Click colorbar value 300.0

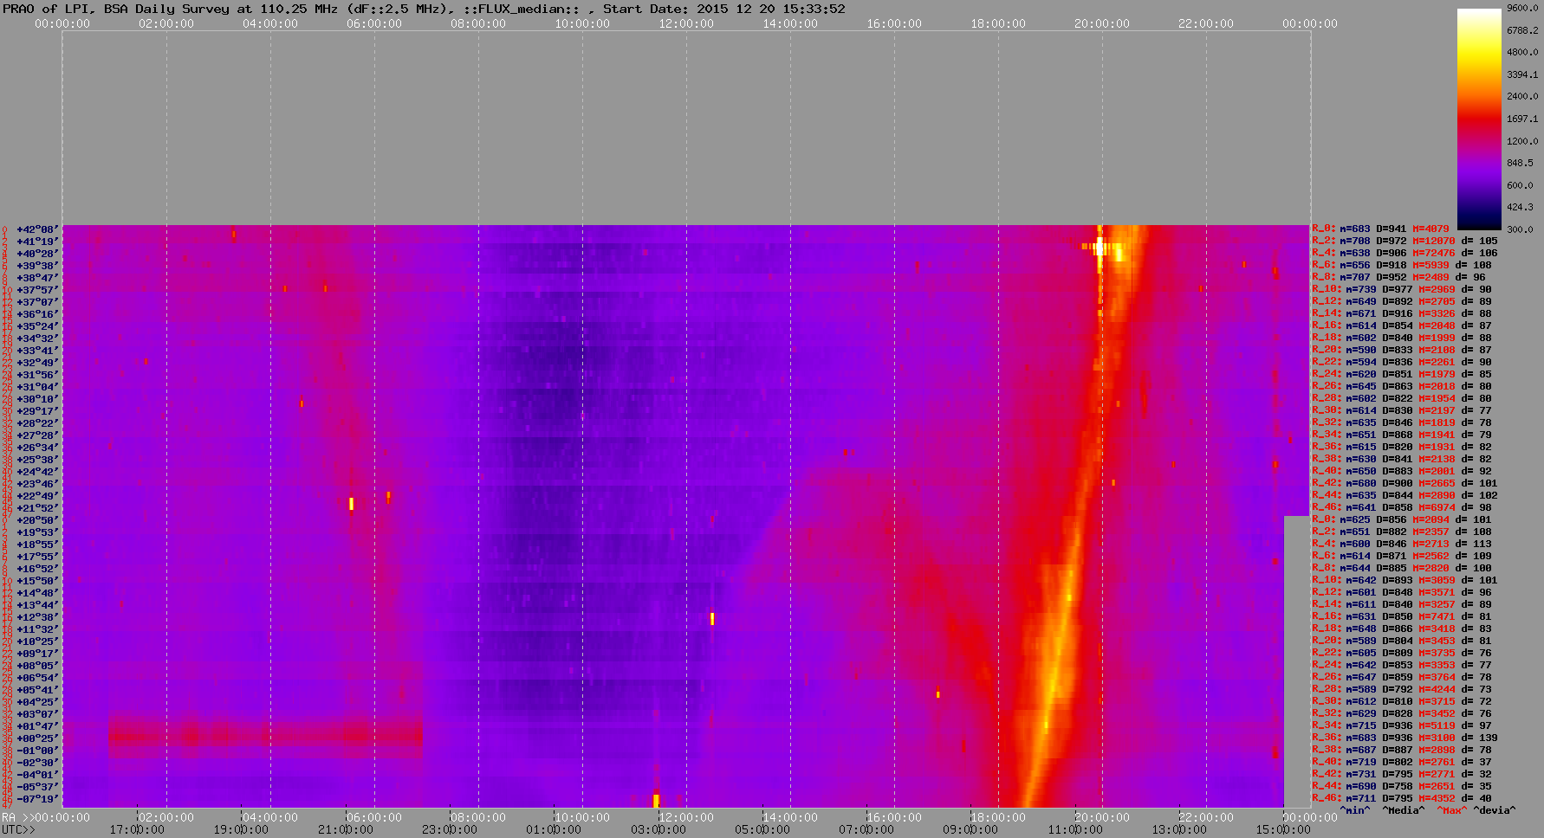(x=1520, y=229)
